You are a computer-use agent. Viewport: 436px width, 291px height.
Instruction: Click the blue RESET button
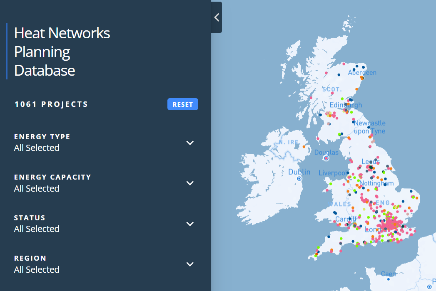coord(182,104)
